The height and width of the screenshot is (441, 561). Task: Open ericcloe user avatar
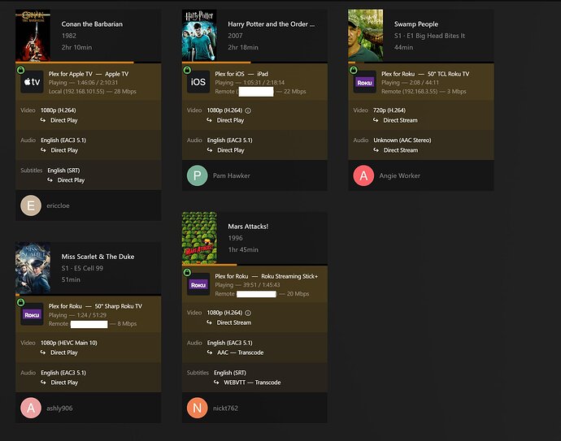pos(31,205)
